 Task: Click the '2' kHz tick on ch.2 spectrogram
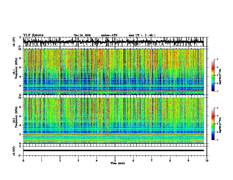(21, 134)
